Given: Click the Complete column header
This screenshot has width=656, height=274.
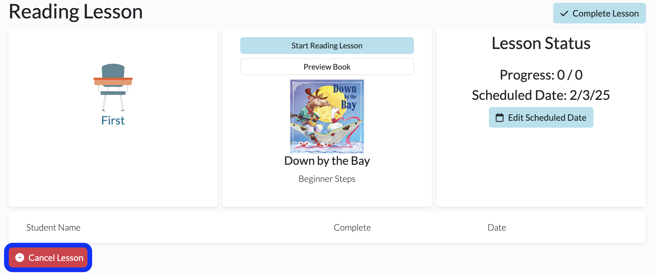Looking at the screenshot, I should click(x=352, y=228).
